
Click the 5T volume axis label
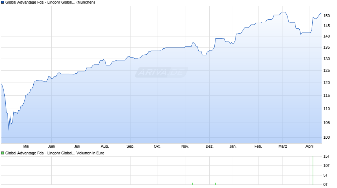(326, 175)
